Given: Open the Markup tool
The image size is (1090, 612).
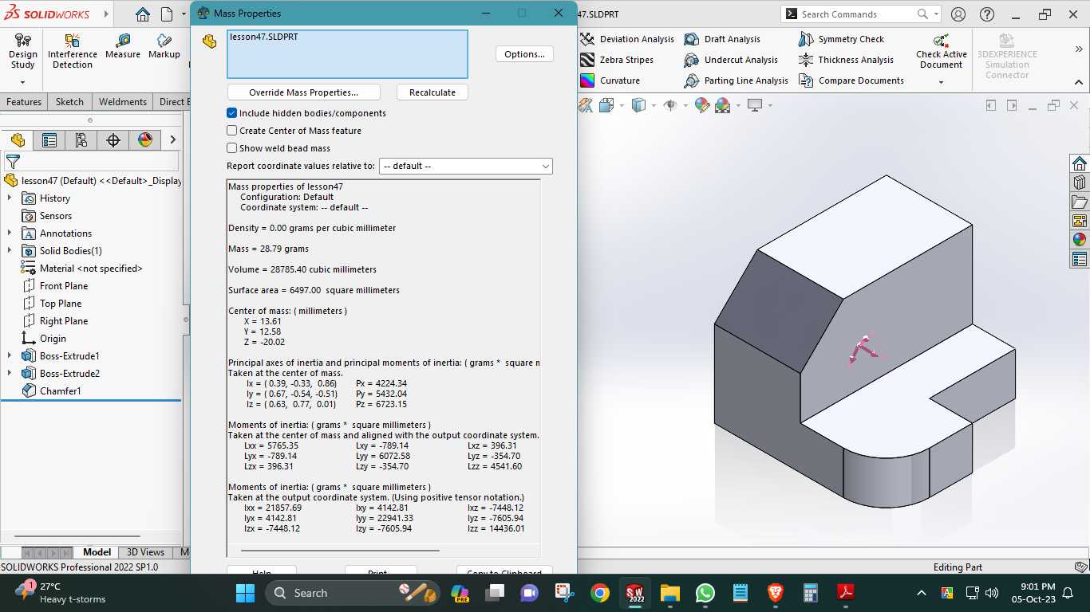Looking at the screenshot, I should click(164, 46).
